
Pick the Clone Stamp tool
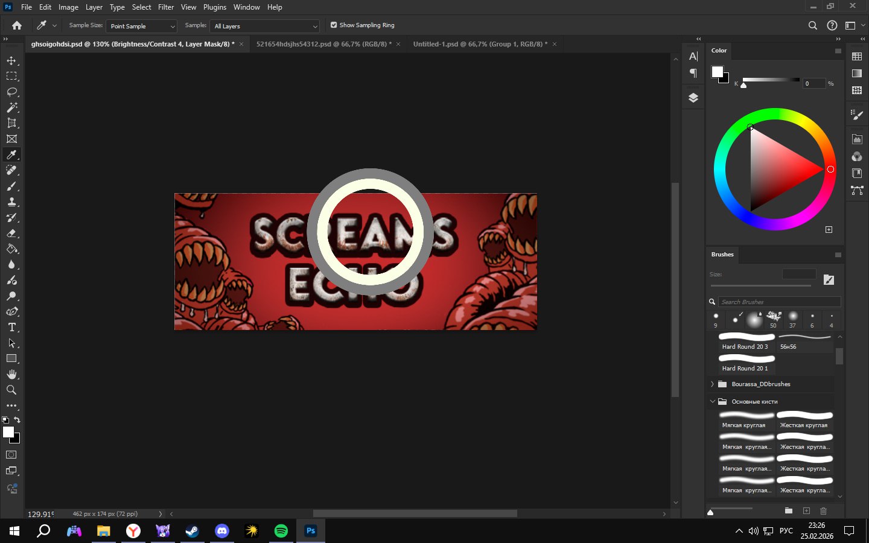pyautogui.click(x=11, y=202)
